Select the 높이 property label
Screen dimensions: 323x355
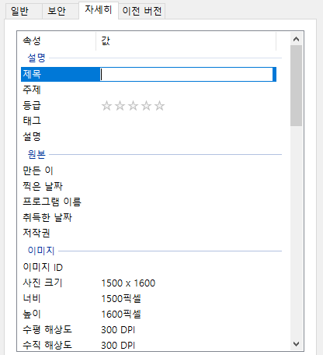coord(32,314)
